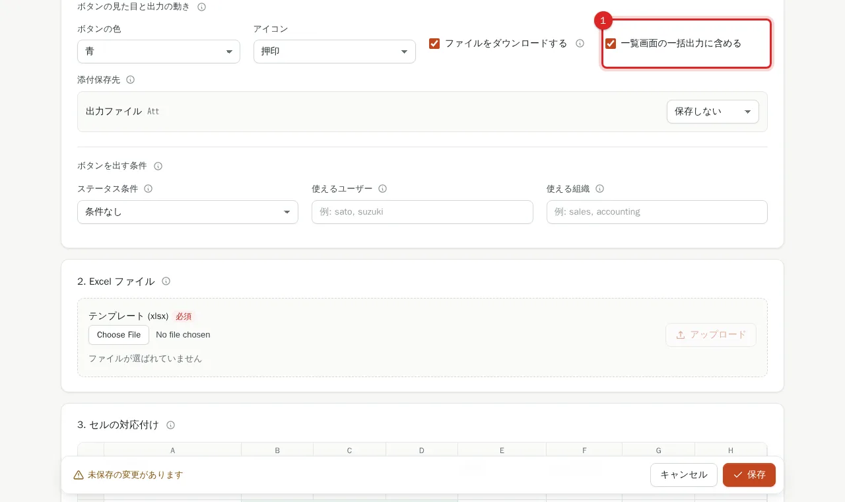Click the No file chosen text
The image size is (845, 502).
[x=183, y=335]
